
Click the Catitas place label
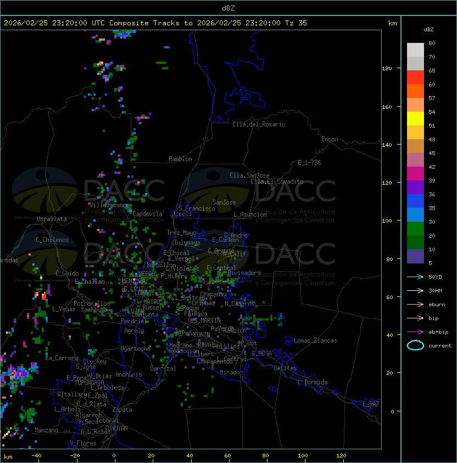click(x=285, y=368)
